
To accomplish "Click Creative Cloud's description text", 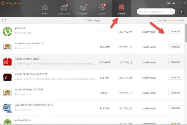I will coord(55,64).
